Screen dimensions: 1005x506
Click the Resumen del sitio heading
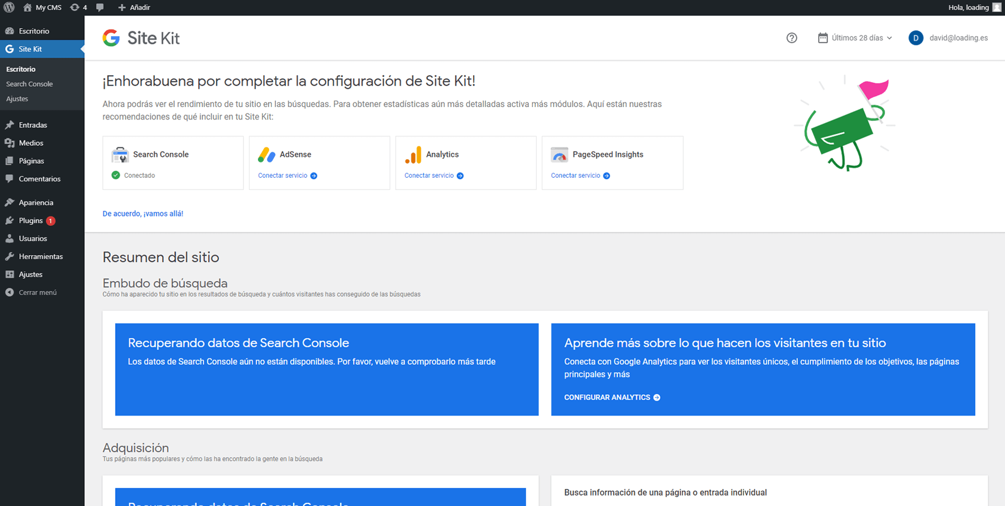coord(161,257)
